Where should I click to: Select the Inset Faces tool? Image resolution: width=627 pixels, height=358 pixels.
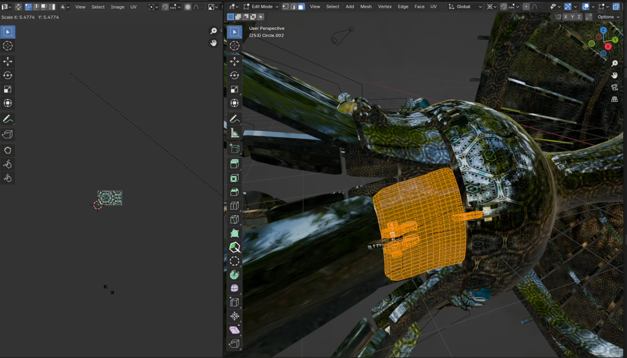pos(234,178)
